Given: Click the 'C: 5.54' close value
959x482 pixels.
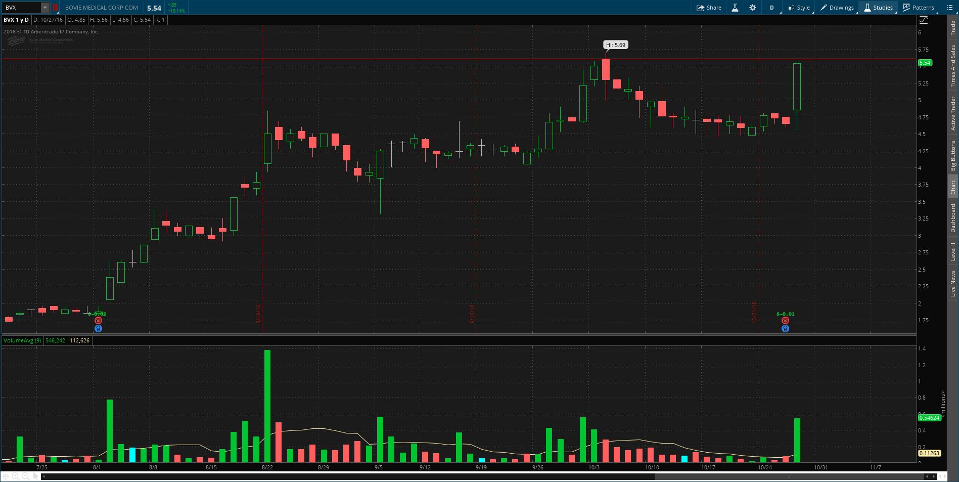Looking at the screenshot, I should pos(142,20).
